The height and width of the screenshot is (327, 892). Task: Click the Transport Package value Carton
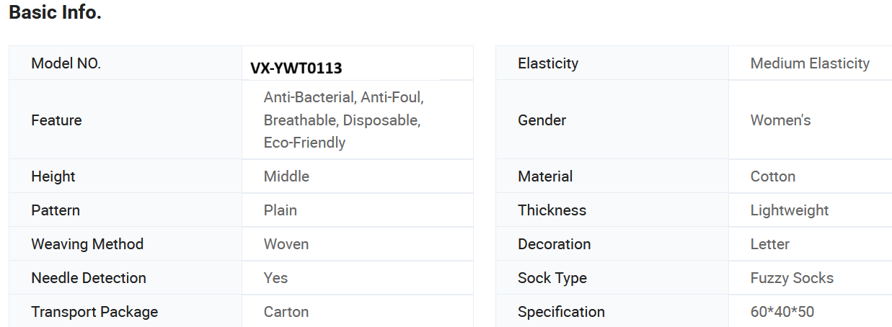pyautogui.click(x=286, y=312)
